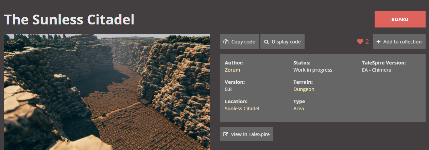429x150 pixels.
Task: Click the copy icon beside Copy code
Action: coord(226,42)
